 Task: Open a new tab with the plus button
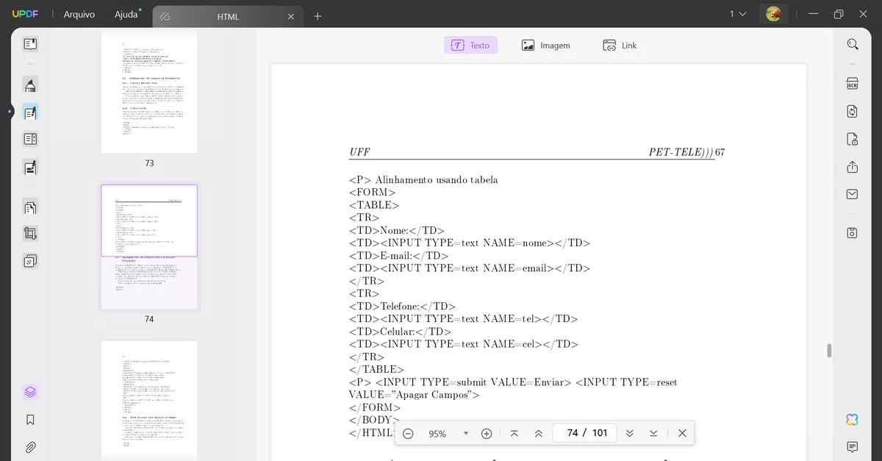318,15
